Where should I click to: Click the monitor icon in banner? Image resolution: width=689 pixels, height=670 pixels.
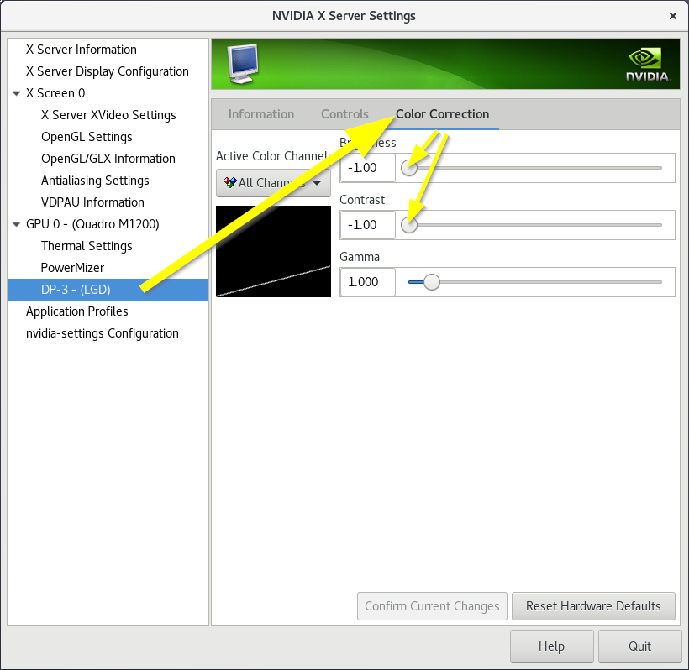(242, 60)
